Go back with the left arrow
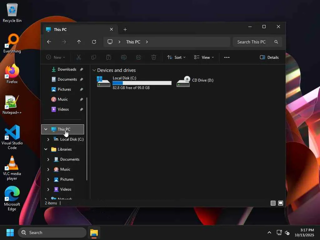320x240 pixels. coord(49,42)
